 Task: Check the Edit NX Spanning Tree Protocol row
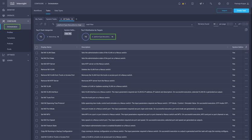tap(37, 103)
